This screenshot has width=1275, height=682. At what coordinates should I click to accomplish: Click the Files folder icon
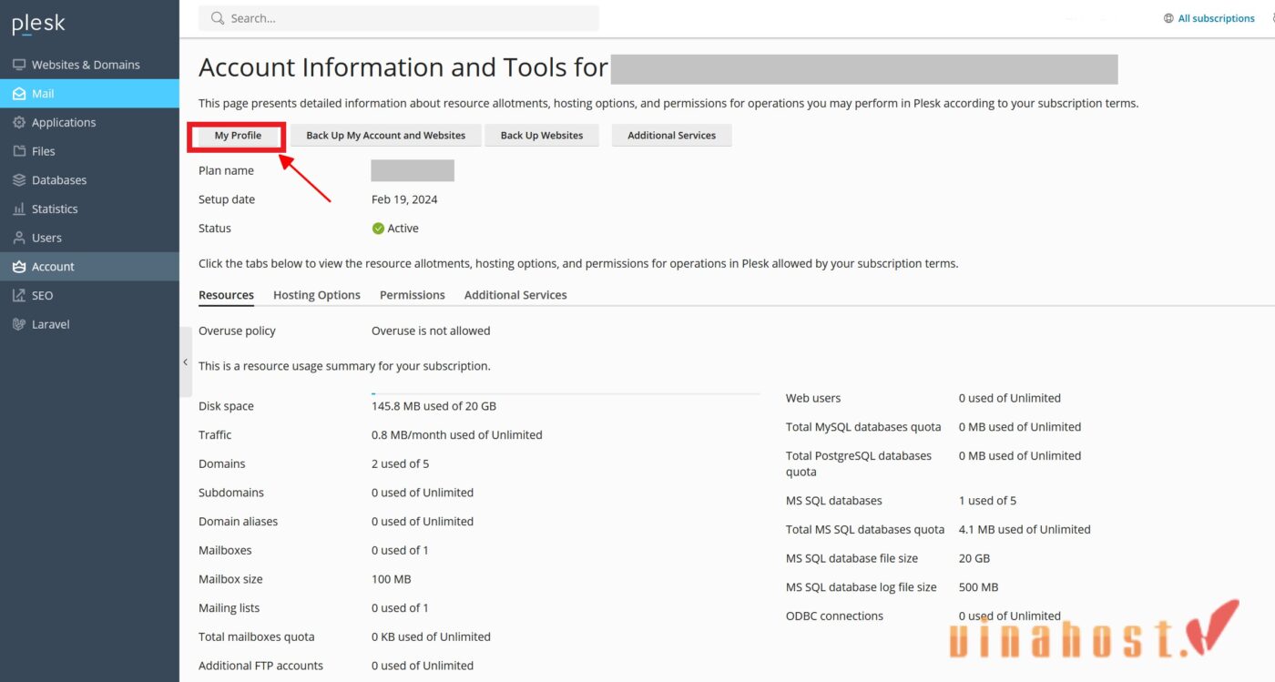18,151
